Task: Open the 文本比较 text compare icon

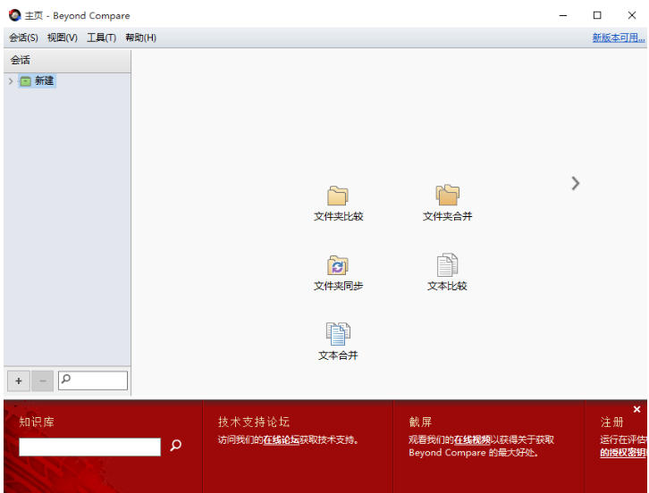Action: pos(447,265)
